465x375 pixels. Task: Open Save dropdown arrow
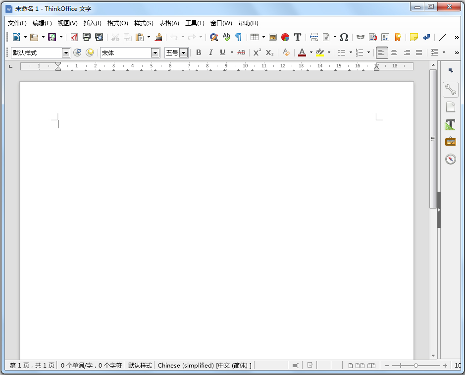[61, 37]
